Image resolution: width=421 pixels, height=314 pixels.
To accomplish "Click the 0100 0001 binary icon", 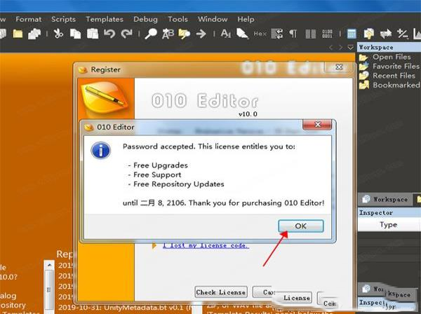I will point(327,34).
